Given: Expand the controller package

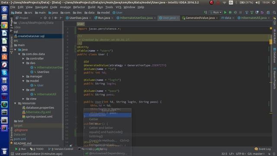Looking at the screenshot, I should (23, 58).
